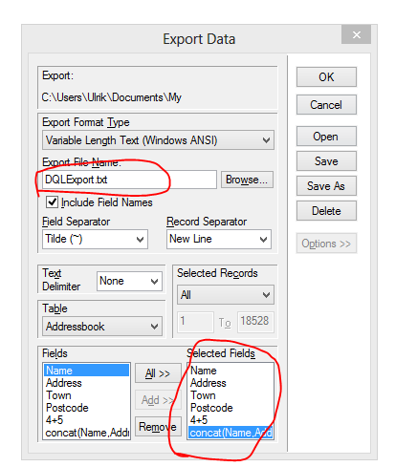Open the Record Separator New Line dropdown

[x=219, y=239]
